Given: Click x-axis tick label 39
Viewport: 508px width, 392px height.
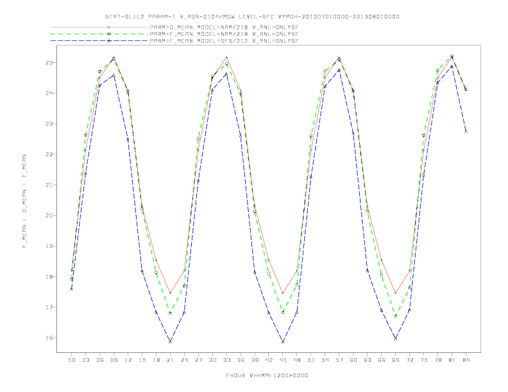Looking at the screenshot, I should pyautogui.click(x=255, y=360).
